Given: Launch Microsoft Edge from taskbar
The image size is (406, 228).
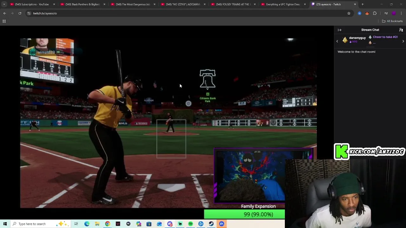Looking at the screenshot, I should 87,224.
